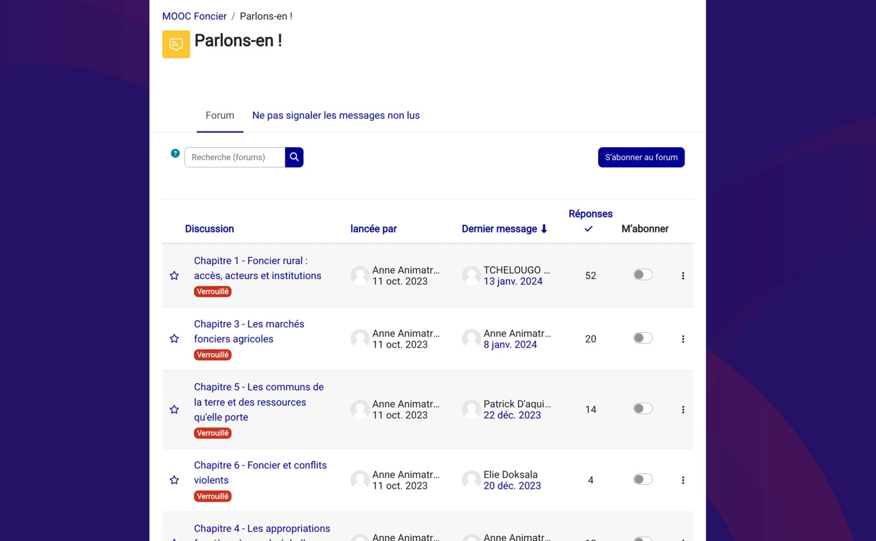Star the Chapitre 3 discussion
This screenshot has width=876, height=541.
[175, 339]
